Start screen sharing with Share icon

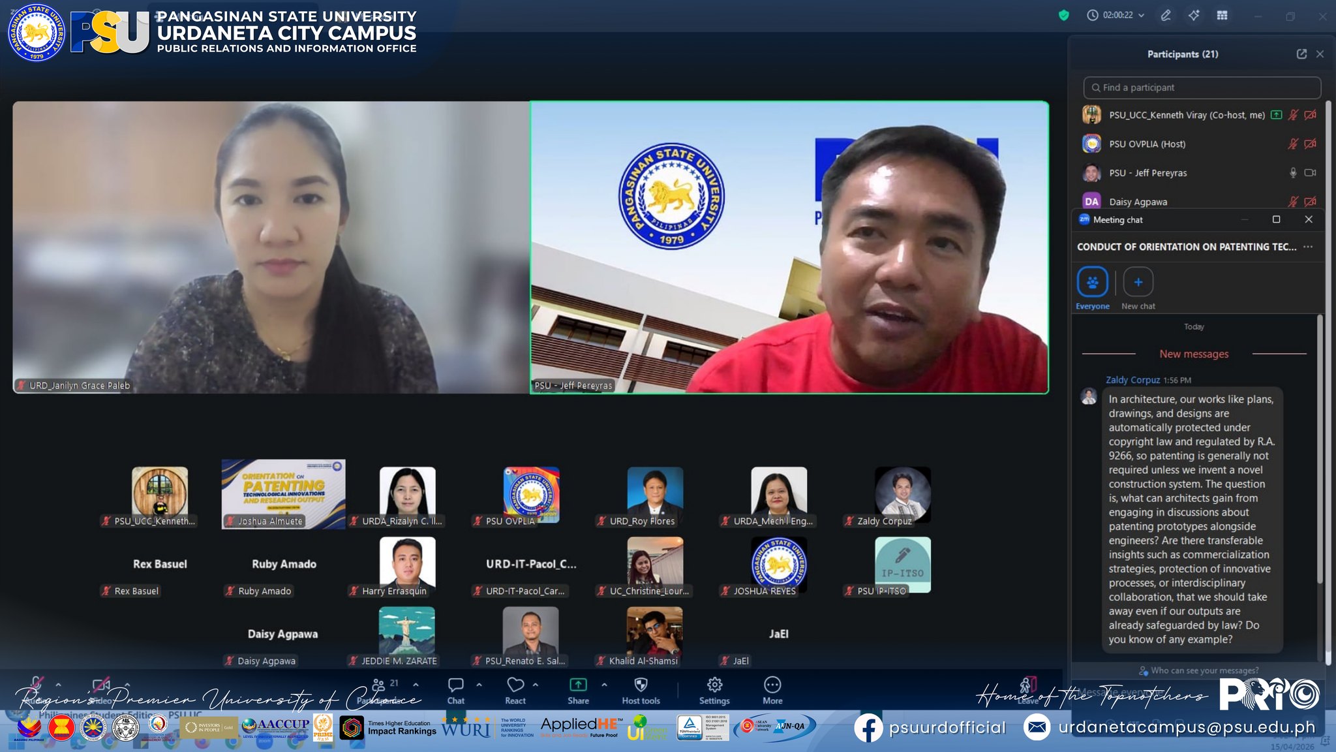coord(578,685)
